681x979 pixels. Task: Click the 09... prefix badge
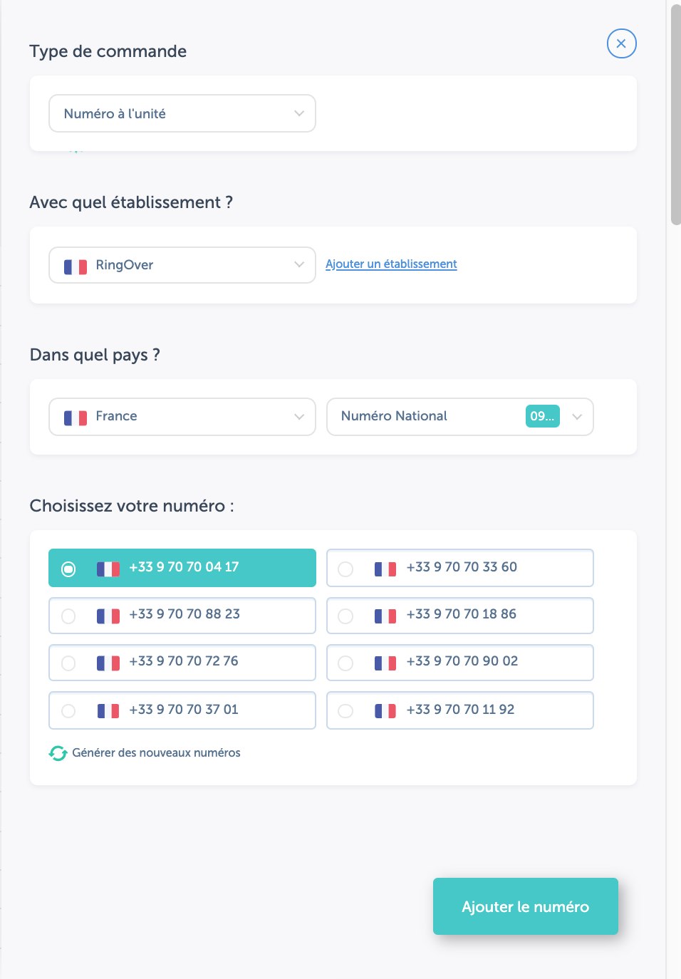(542, 415)
